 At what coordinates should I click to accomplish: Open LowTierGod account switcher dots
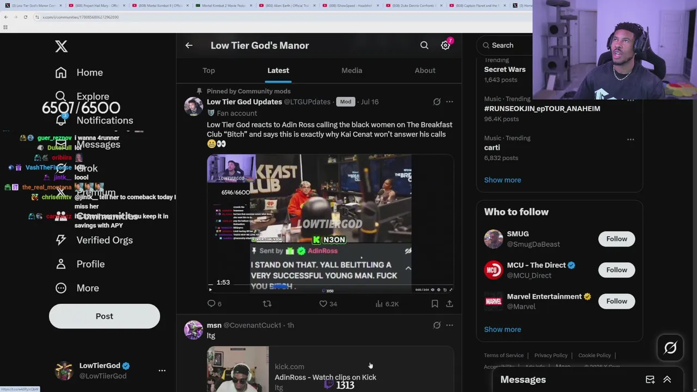click(x=162, y=370)
